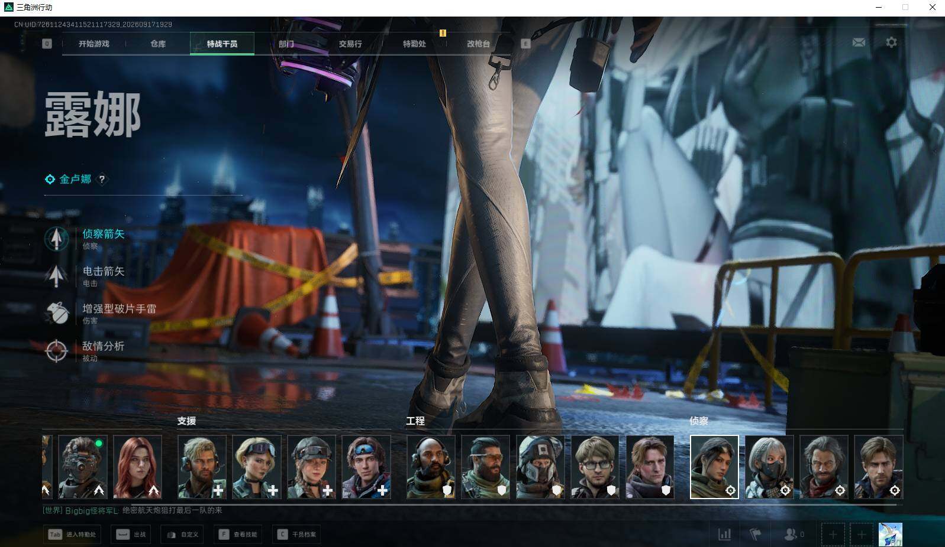Close the 三角洲行动 game window
The image size is (945, 547).
point(932,7)
